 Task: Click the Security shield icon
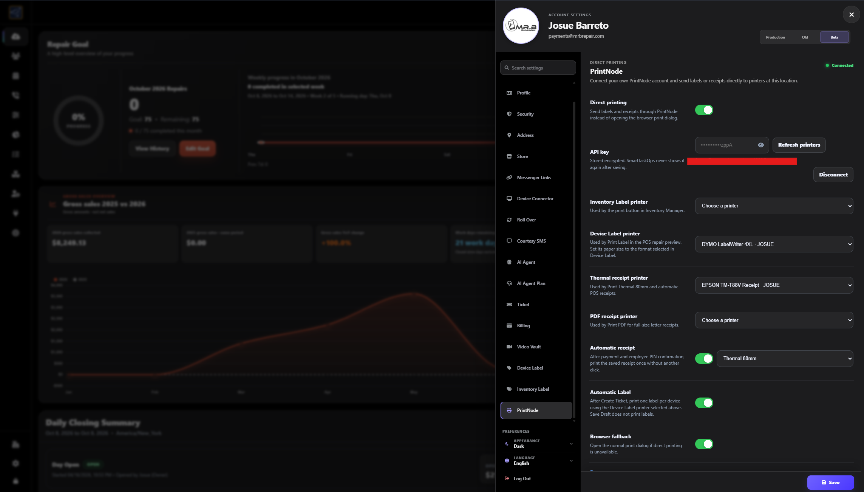tap(509, 114)
